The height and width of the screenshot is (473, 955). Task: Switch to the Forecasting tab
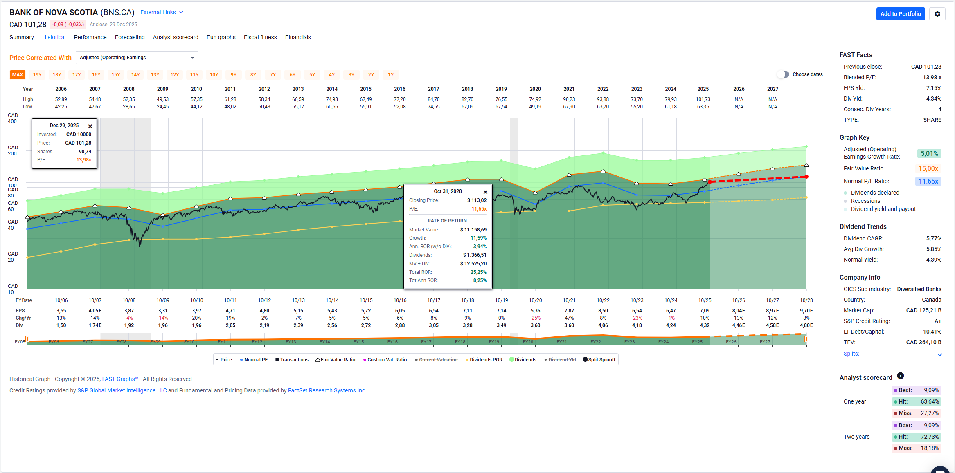pos(130,37)
